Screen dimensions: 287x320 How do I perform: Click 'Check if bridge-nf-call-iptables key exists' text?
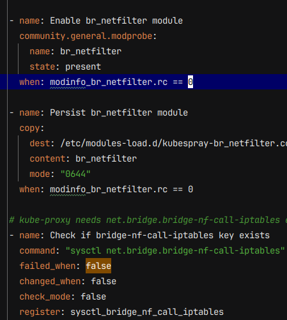coord(160,235)
